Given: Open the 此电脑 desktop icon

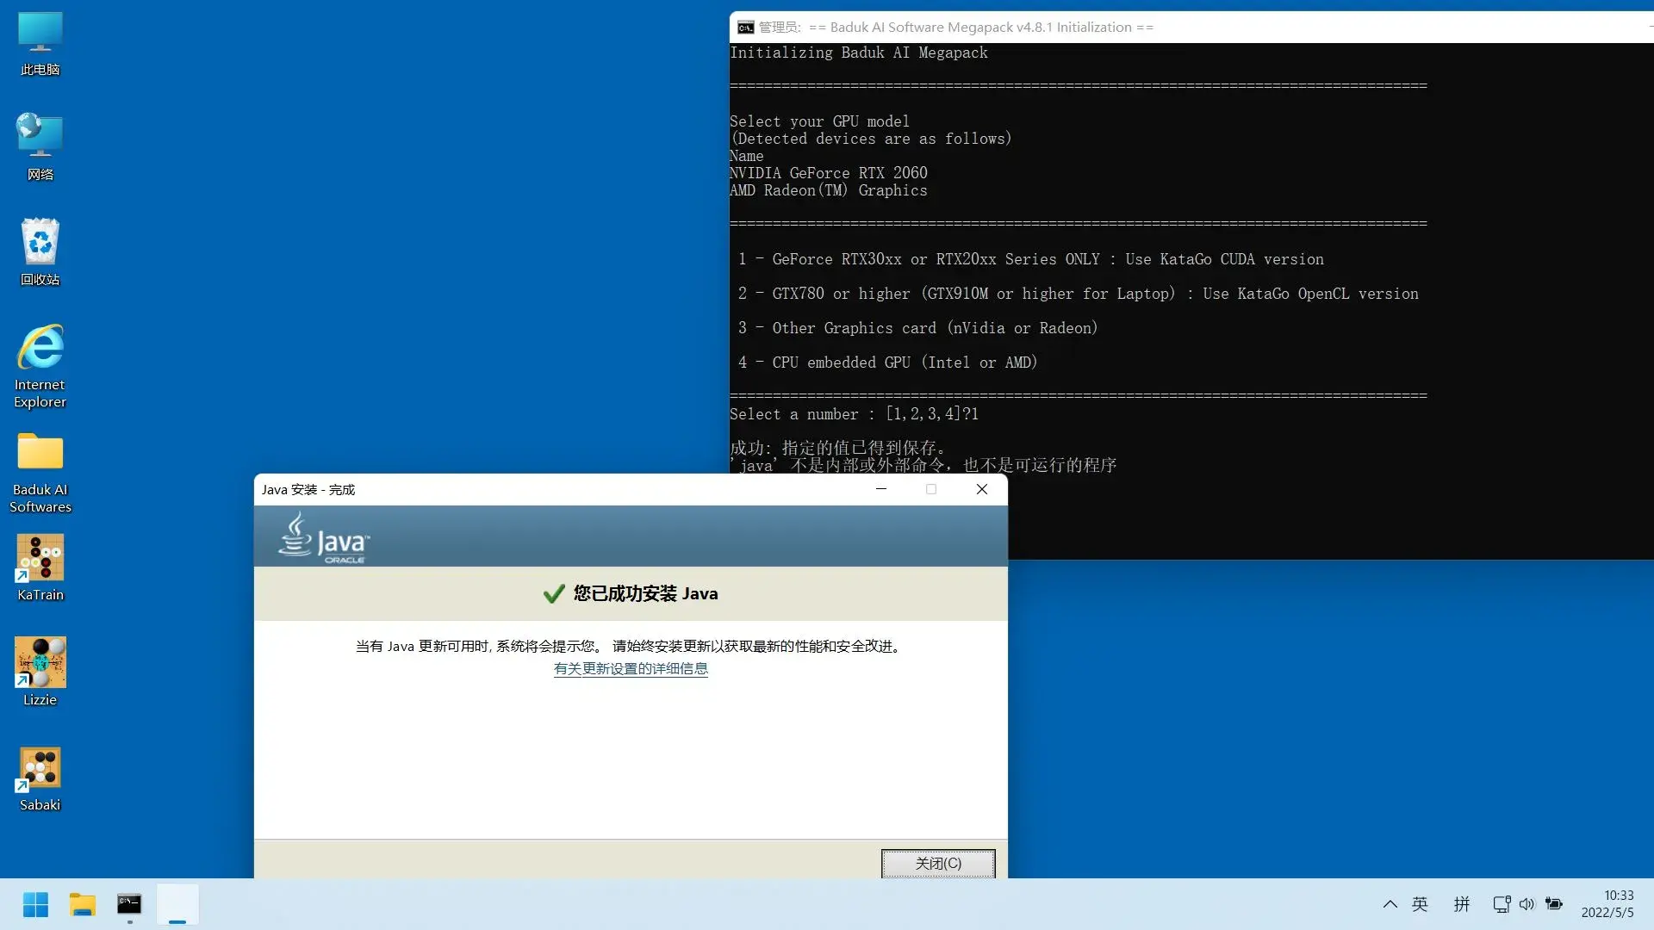Looking at the screenshot, I should tap(40, 45).
